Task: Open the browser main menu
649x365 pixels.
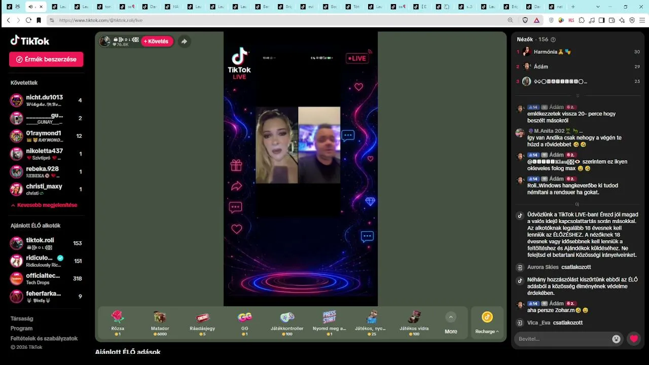Action: point(642,20)
